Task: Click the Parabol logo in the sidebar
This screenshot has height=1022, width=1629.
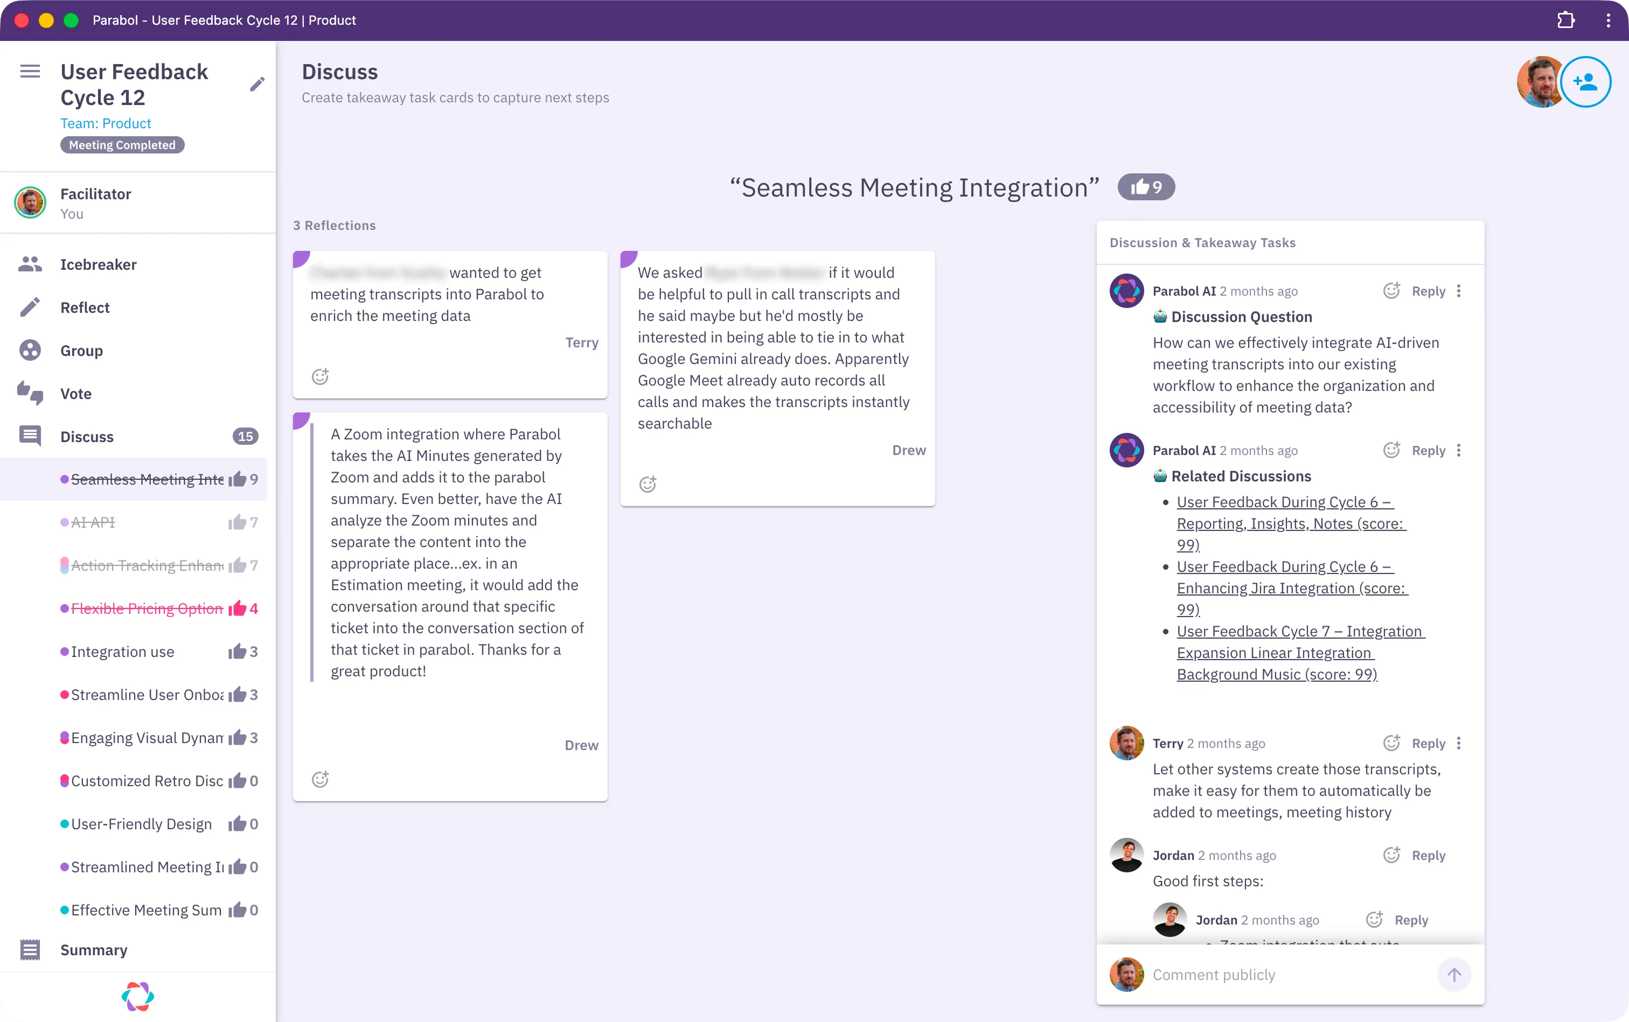Action: [137, 996]
